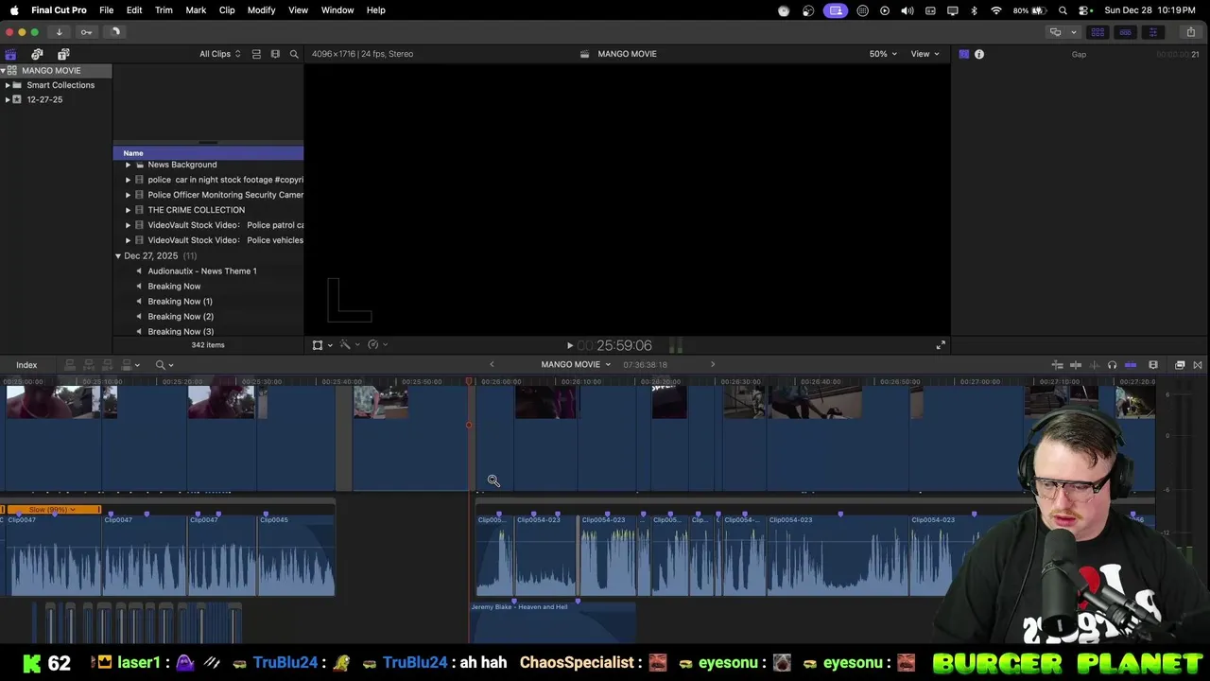
Task: Append clip to storyline button
Action: (108, 365)
